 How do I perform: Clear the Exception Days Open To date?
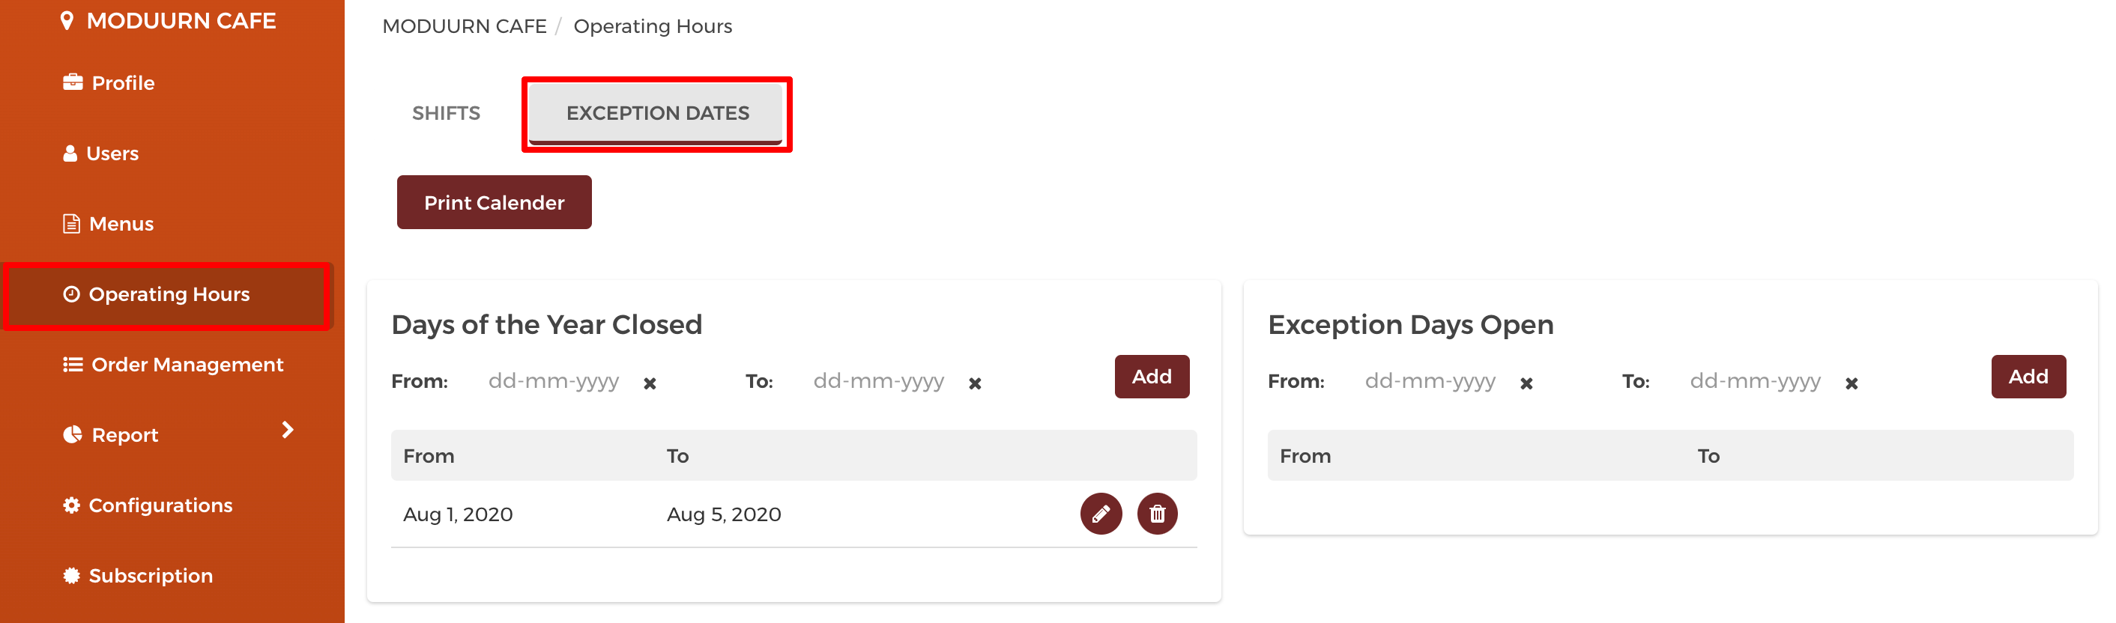pos(1851,383)
